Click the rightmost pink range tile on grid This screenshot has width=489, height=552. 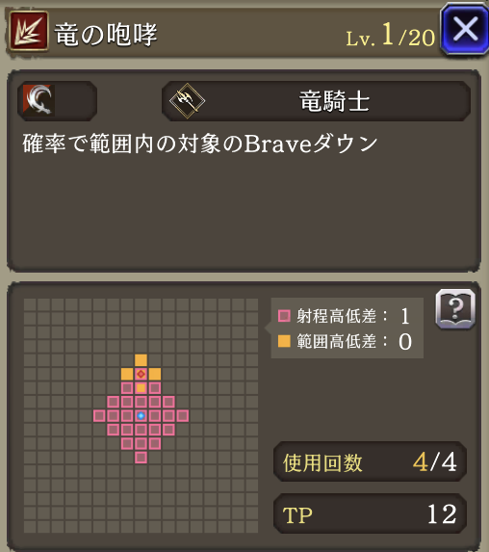[x=183, y=416]
